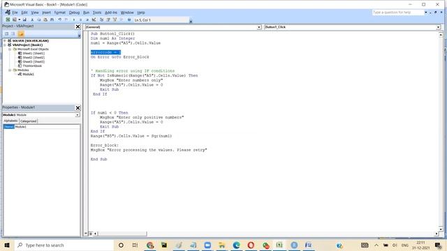The width and height of the screenshot is (447, 251).
Task: Click the Break pause icon
Action: pos(80,20)
